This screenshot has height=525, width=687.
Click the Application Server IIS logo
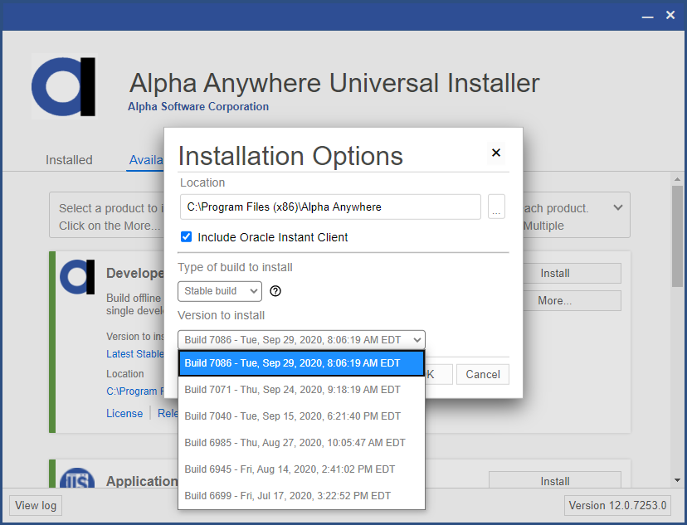tap(77, 478)
